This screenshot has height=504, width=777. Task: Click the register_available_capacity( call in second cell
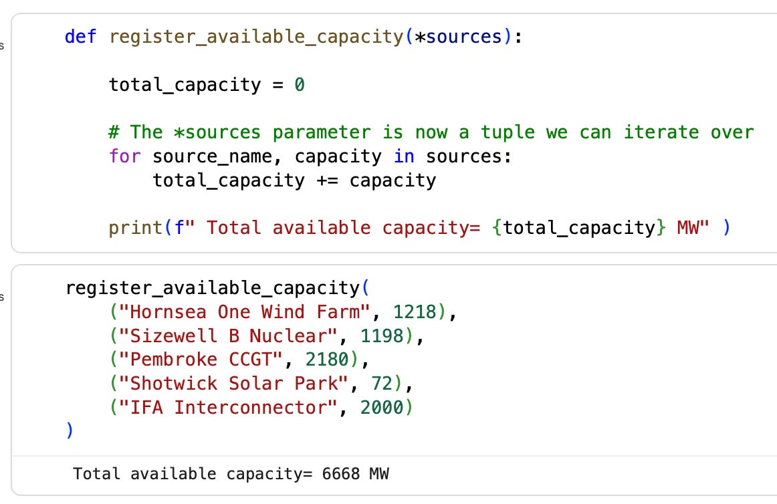217,288
